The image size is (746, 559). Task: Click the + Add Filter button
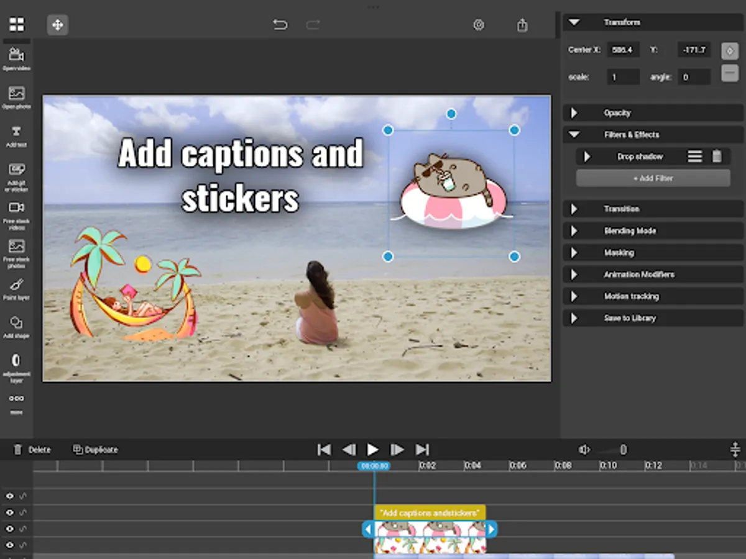click(x=653, y=178)
